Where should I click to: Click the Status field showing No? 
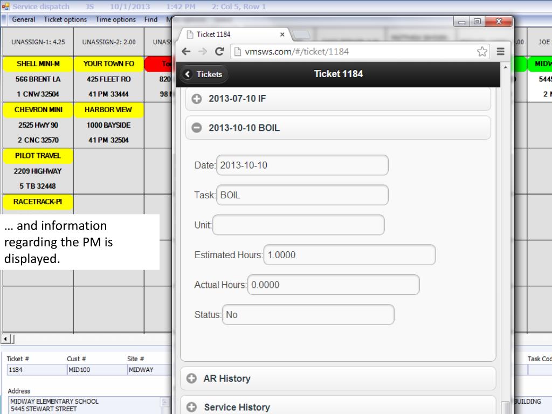pos(308,315)
